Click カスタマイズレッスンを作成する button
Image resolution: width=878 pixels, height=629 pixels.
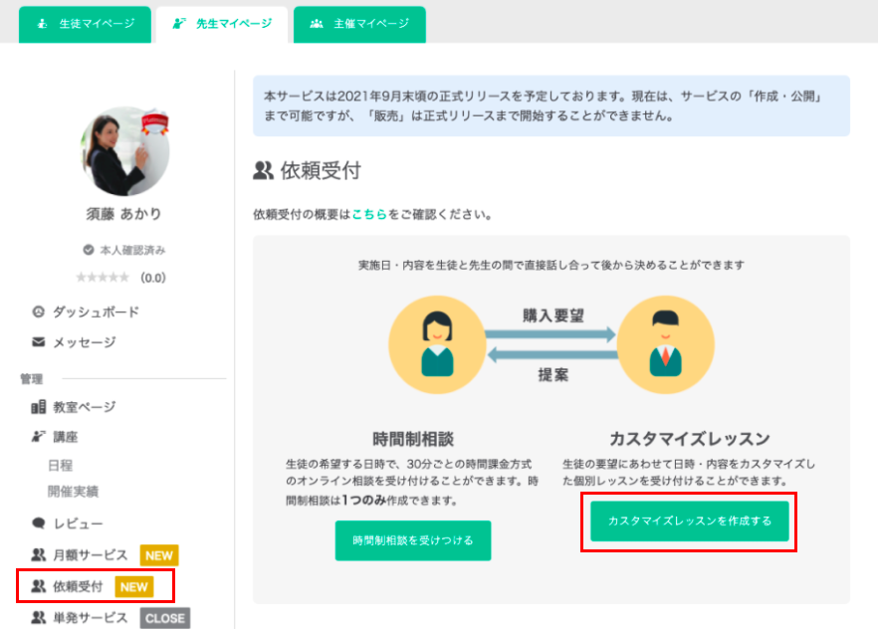[x=689, y=521]
